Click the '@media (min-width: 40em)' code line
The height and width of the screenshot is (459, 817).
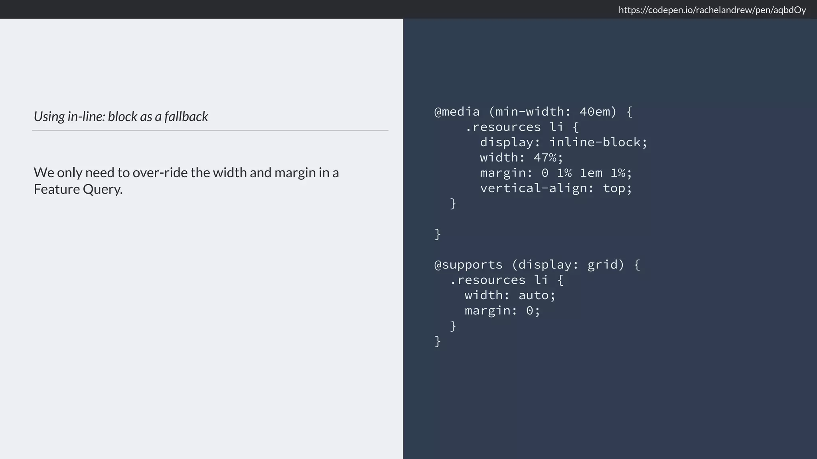(x=533, y=112)
